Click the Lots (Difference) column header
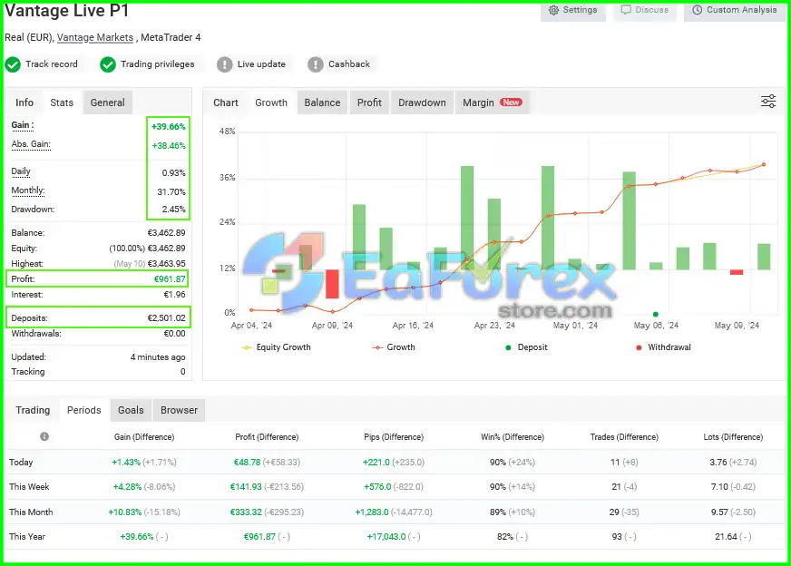Image resolution: width=791 pixels, height=566 pixels. coord(734,437)
